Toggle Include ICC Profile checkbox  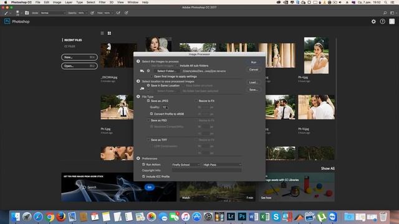[x=143, y=176]
